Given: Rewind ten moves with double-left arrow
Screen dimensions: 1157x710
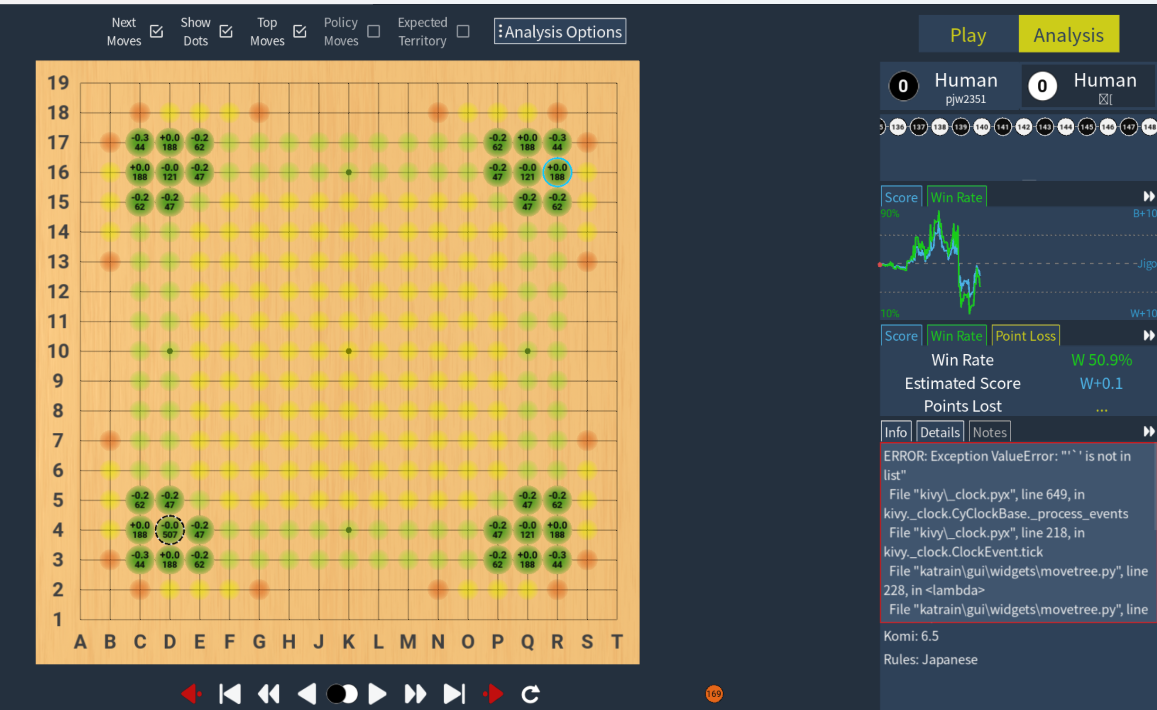Looking at the screenshot, I should pyautogui.click(x=269, y=694).
